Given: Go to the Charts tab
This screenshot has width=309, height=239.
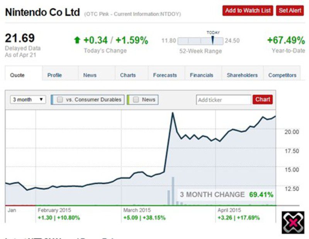Looking at the screenshot, I should [128, 75].
